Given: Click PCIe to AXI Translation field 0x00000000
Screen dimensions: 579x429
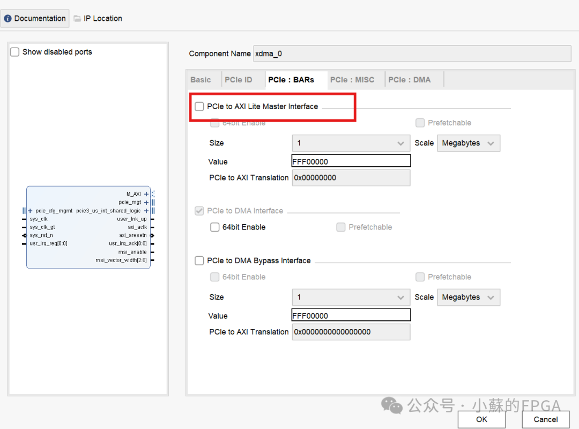Looking at the screenshot, I should tap(351, 178).
